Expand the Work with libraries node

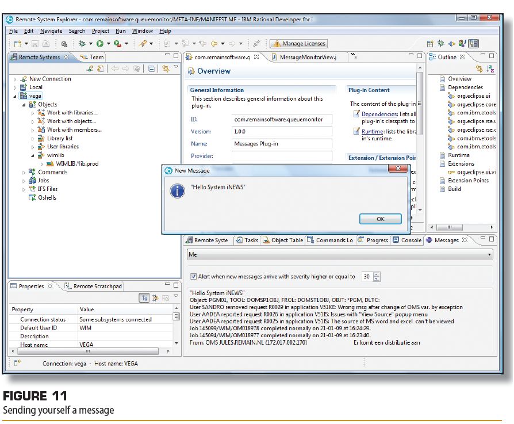[32, 113]
